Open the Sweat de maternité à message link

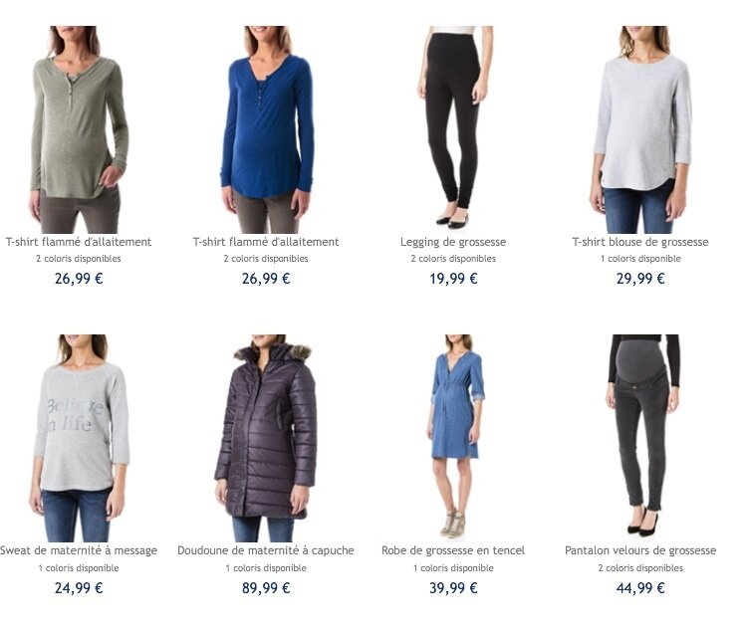click(x=79, y=550)
